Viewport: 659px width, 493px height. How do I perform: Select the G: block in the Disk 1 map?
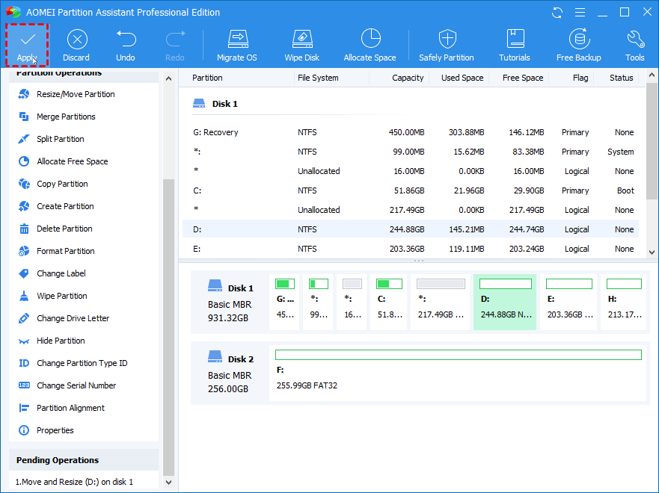(x=284, y=302)
